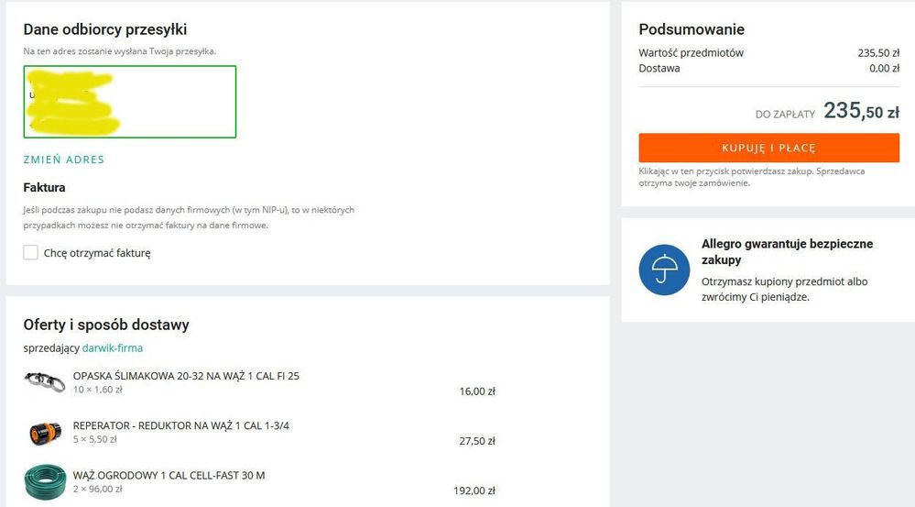Click the 10 × 1,60 zł quantity text
The height and width of the screenshot is (507, 915).
[x=97, y=391]
